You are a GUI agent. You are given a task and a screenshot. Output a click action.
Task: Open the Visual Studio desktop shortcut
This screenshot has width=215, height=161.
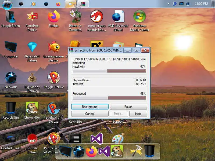pyautogui.click(x=97, y=138)
